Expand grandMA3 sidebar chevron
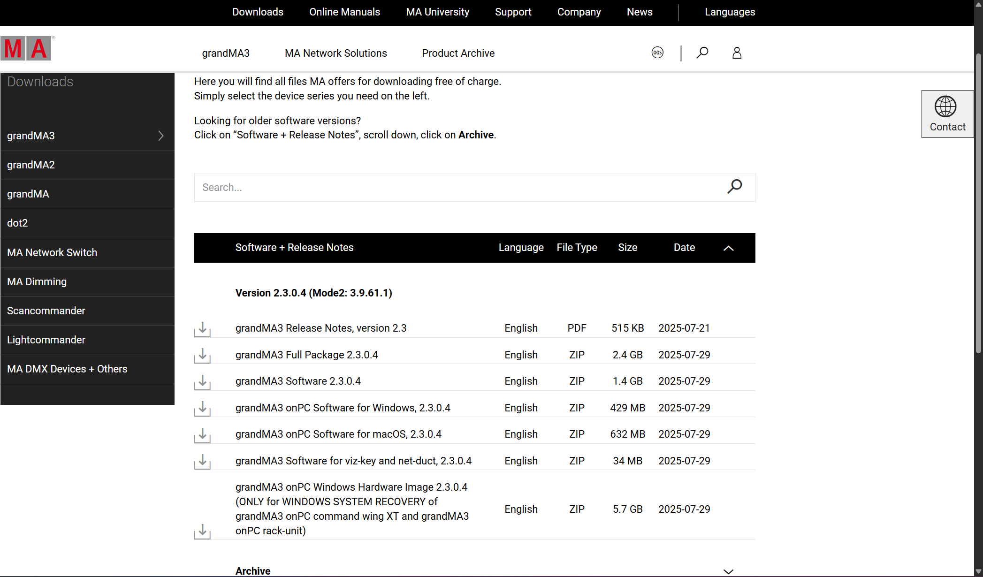Viewport: 983px width, 577px height. 161,136
